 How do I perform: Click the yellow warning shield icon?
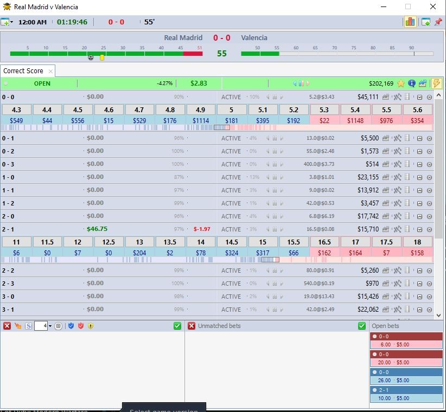pyautogui.click(x=91, y=326)
